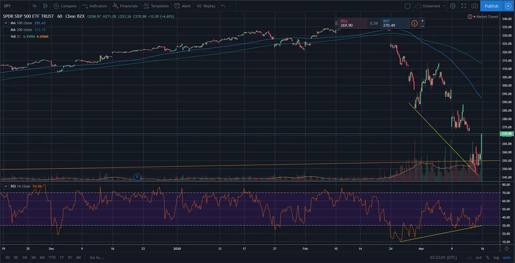
Task: Create a new Alert
Action: (x=182, y=6)
